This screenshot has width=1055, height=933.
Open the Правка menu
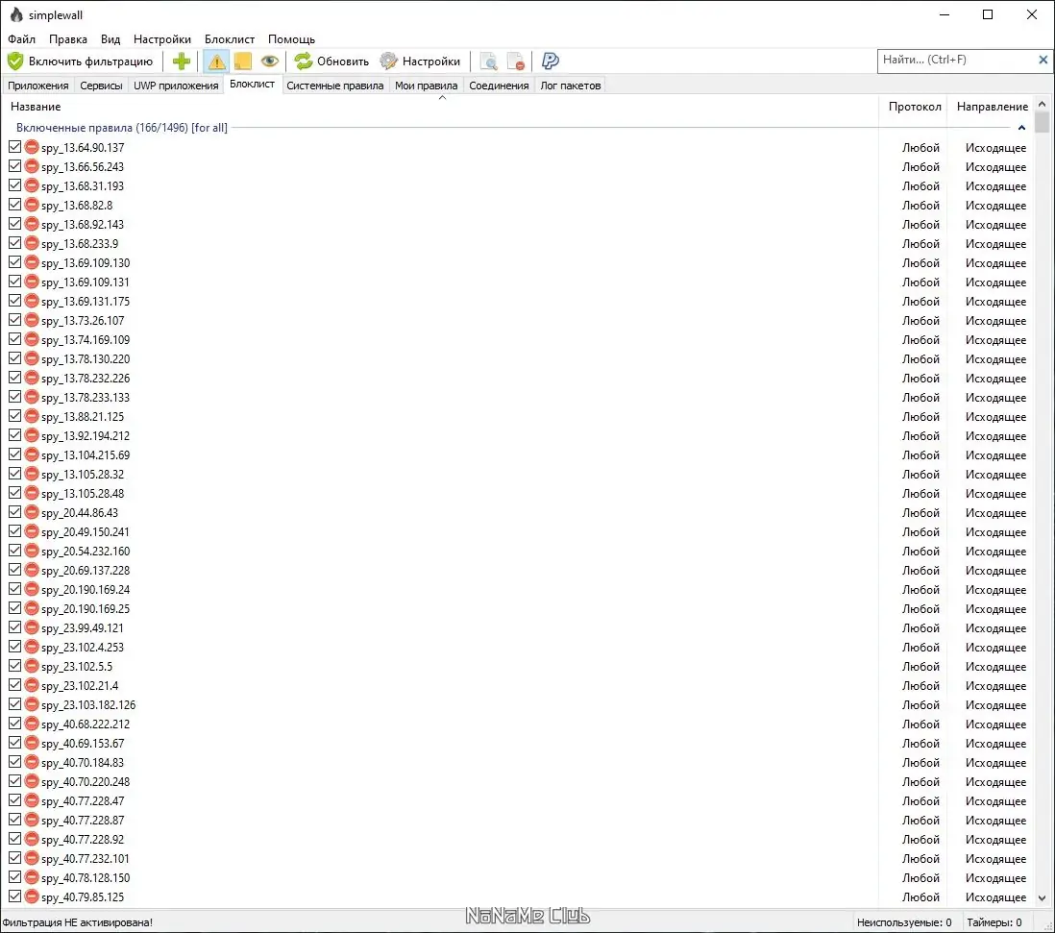tap(68, 39)
